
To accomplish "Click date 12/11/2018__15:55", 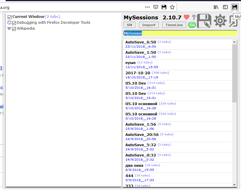I will [142, 67].
